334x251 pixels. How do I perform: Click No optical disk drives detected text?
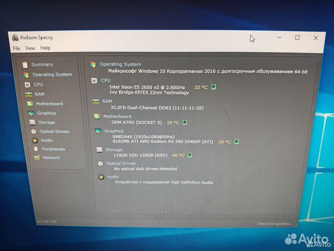[146, 169]
